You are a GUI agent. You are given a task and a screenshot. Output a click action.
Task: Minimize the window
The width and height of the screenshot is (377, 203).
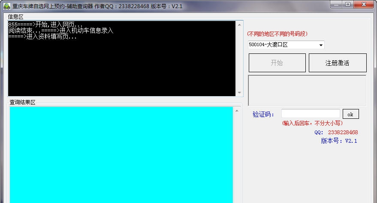336,5
